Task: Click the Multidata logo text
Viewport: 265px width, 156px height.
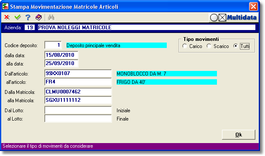Action: click(242, 18)
